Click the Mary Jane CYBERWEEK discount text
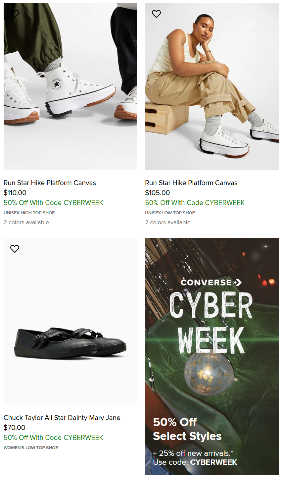 [x=53, y=438]
